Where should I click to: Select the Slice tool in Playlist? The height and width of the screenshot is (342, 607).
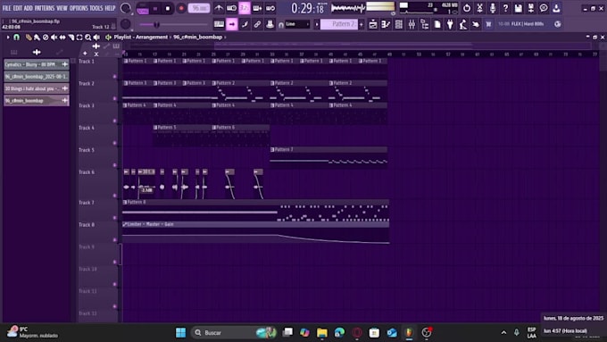coord(71,38)
